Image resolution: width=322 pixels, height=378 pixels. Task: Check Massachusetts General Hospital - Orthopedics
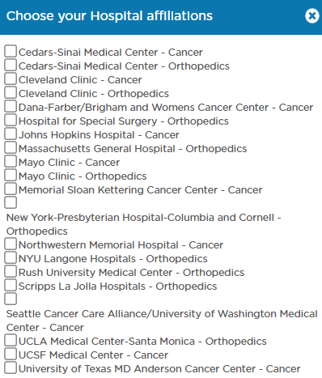point(11,147)
